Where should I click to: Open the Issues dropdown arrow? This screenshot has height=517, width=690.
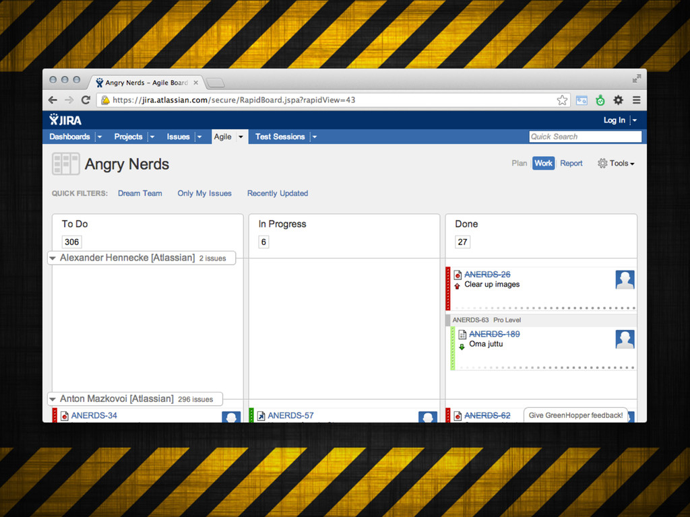(x=199, y=137)
